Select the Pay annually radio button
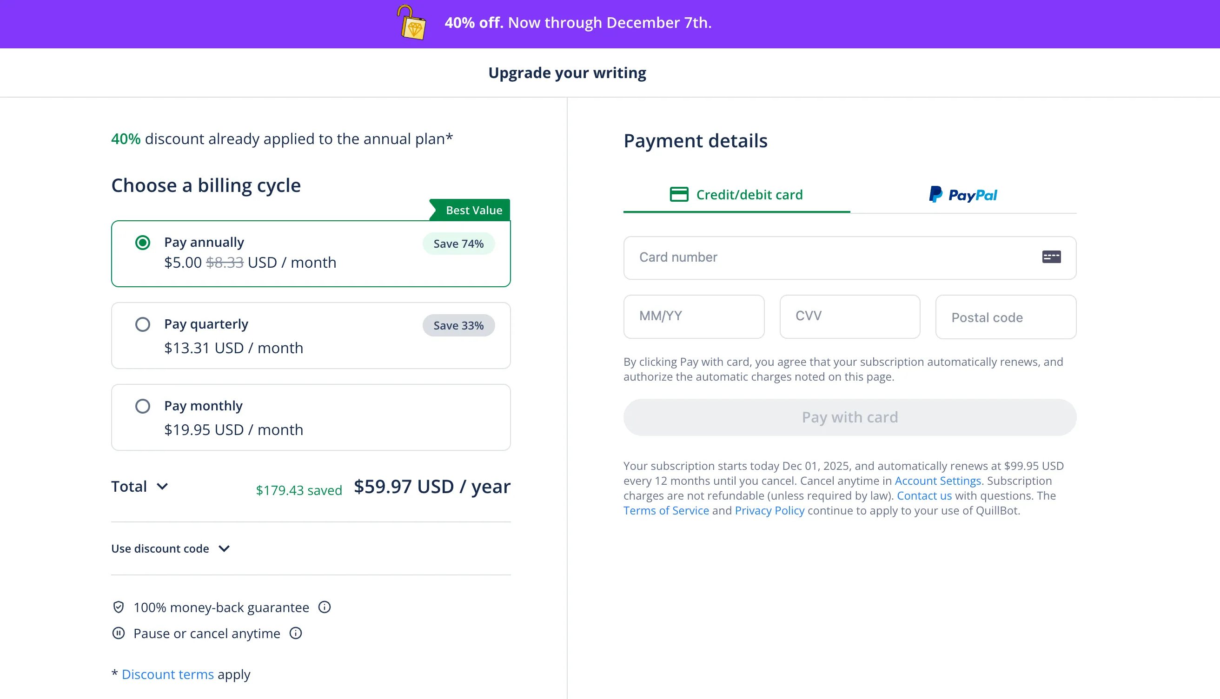Screen dimensions: 1220x699 point(143,243)
